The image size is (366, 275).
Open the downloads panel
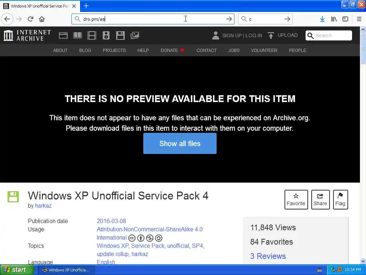pyautogui.click(x=322, y=19)
